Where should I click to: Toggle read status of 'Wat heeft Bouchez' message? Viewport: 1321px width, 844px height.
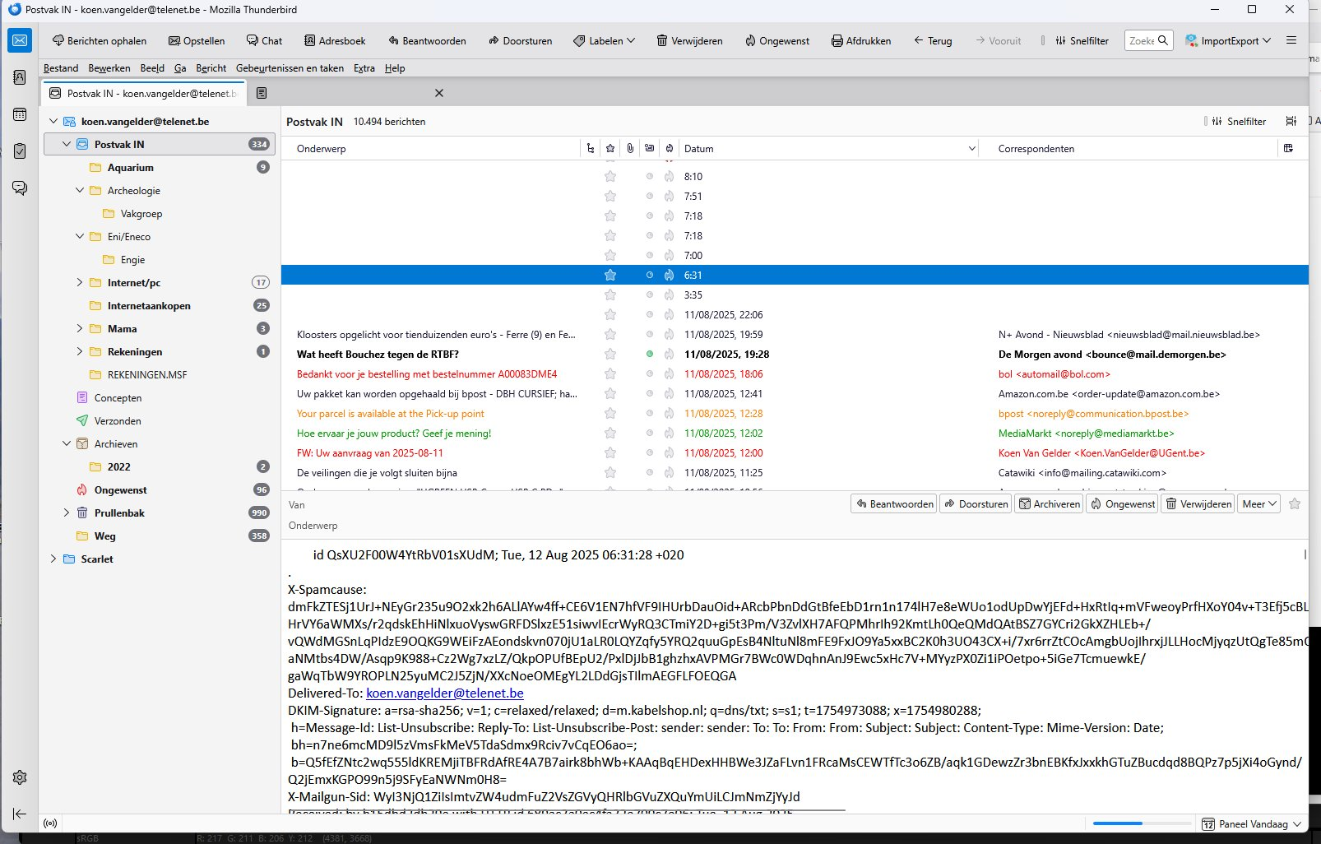(650, 355)
